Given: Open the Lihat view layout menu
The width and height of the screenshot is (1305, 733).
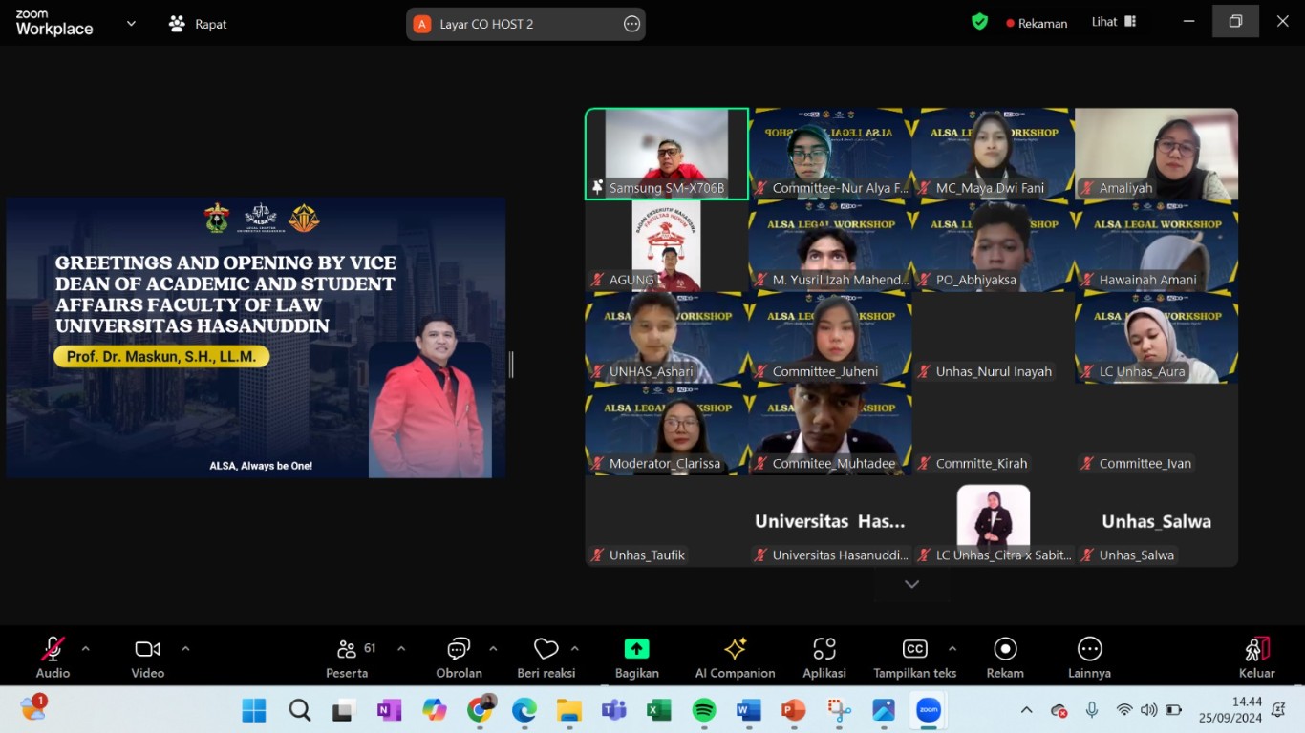Looking at the screenshot, I should point(1114,22).
